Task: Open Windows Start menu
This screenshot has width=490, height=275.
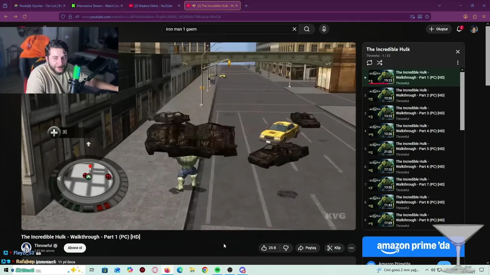Action: pyautogui.click(x=6, y=270)
